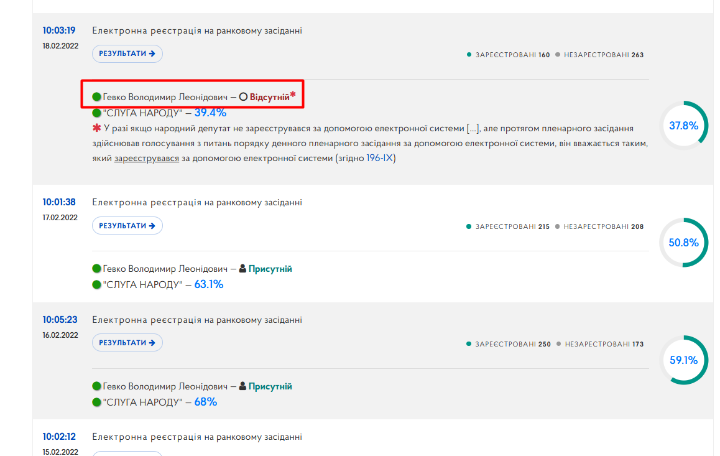This screenshot has height=456, width=720.
Task: Click "СЛУГА НАРОДУ" label on 17.02.2022
Action: pos(143,285)
